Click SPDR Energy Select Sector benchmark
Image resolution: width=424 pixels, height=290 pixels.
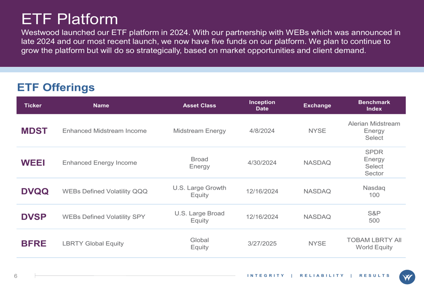374,163
